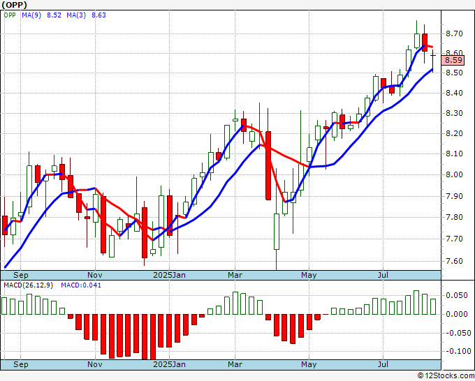Click the 8.10 price axis label

click(454, 154)
